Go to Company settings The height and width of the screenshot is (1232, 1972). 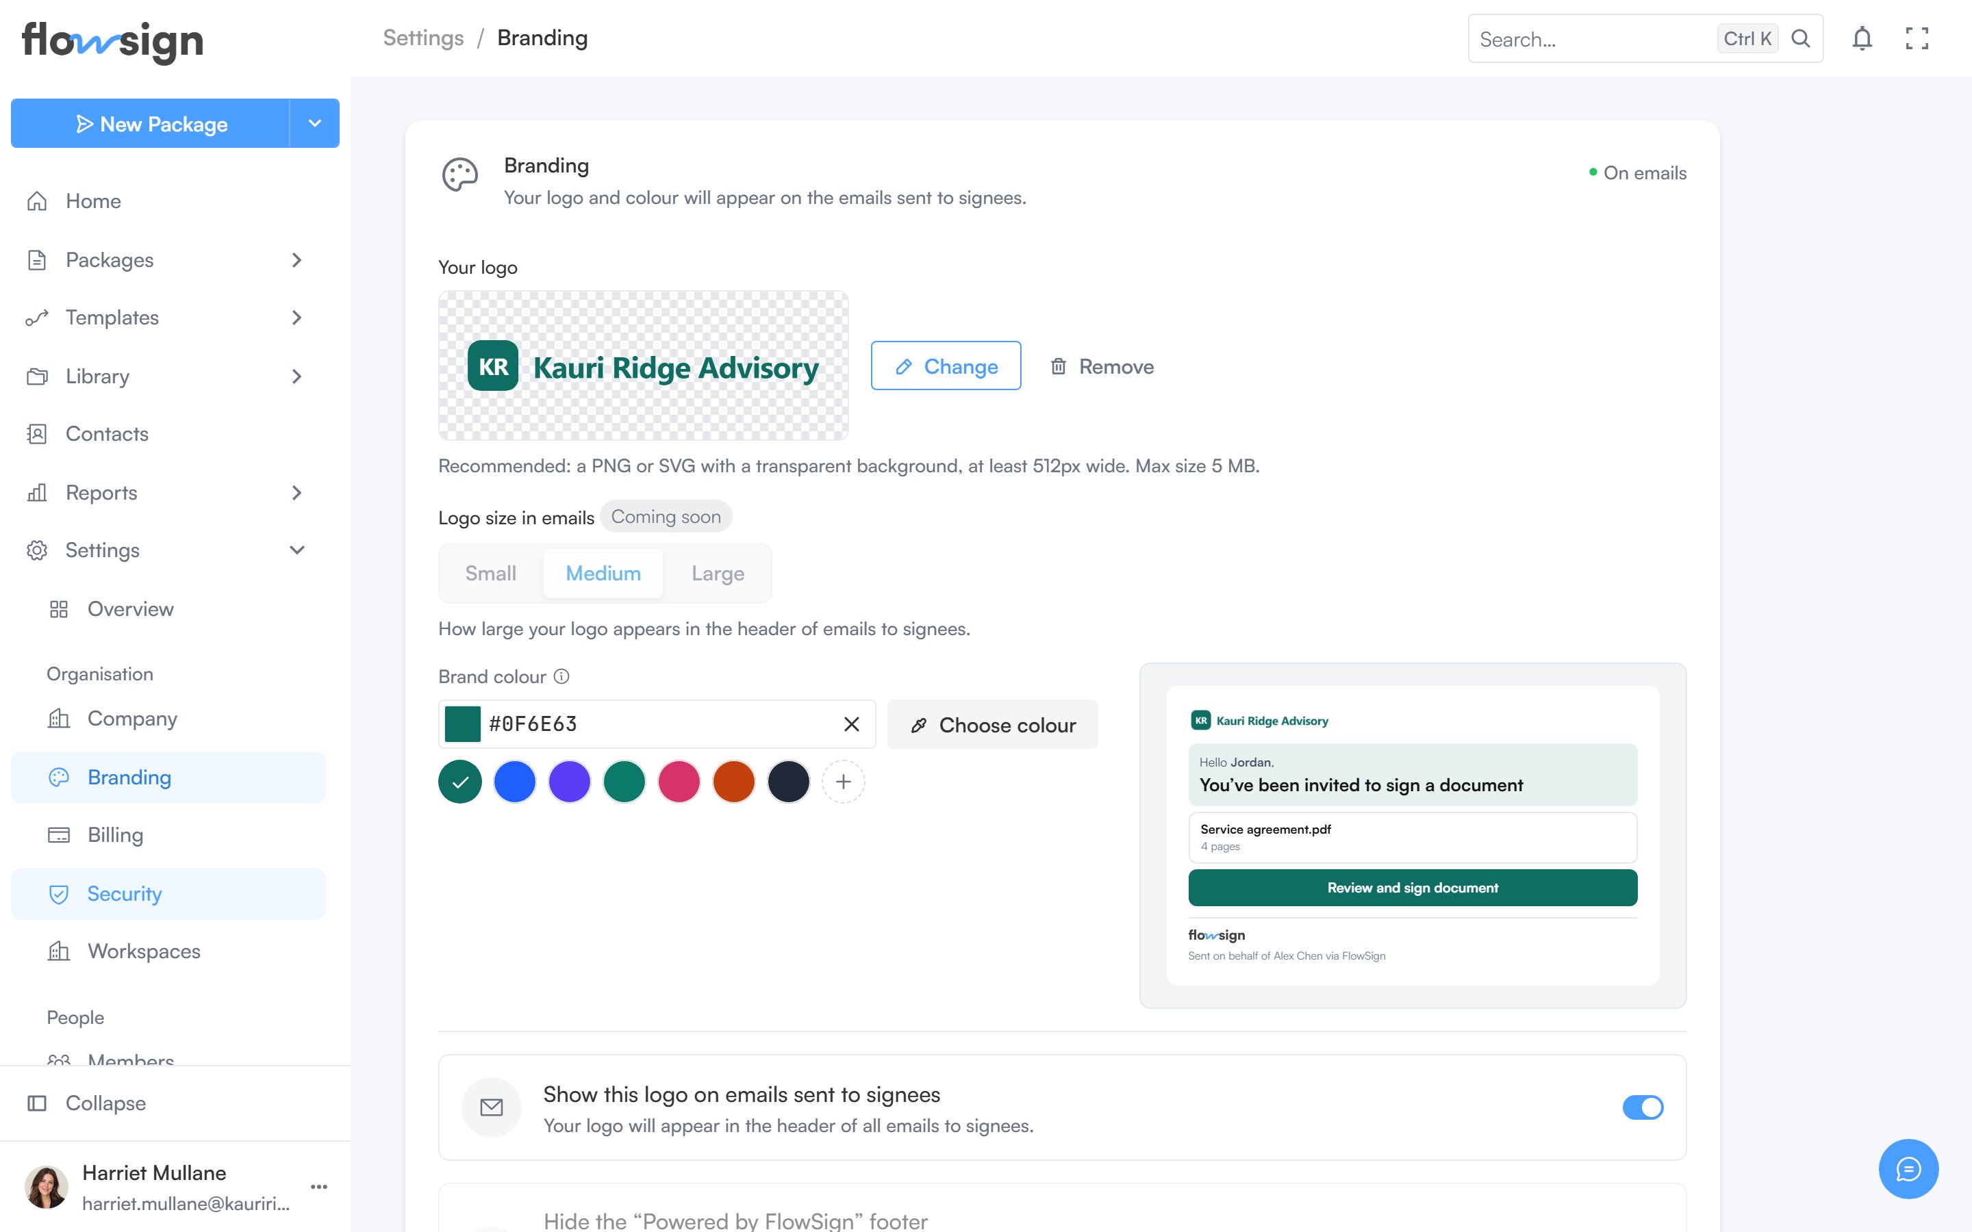tap(168, 718)
